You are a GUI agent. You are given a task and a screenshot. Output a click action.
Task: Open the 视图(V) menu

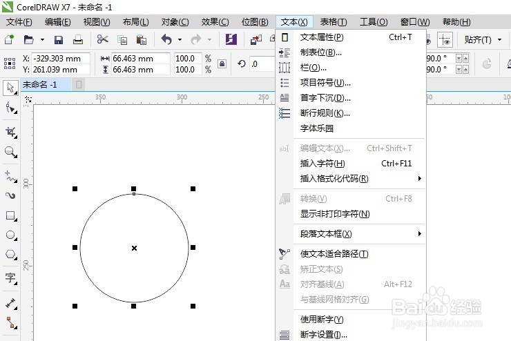(x=97, y=22)
